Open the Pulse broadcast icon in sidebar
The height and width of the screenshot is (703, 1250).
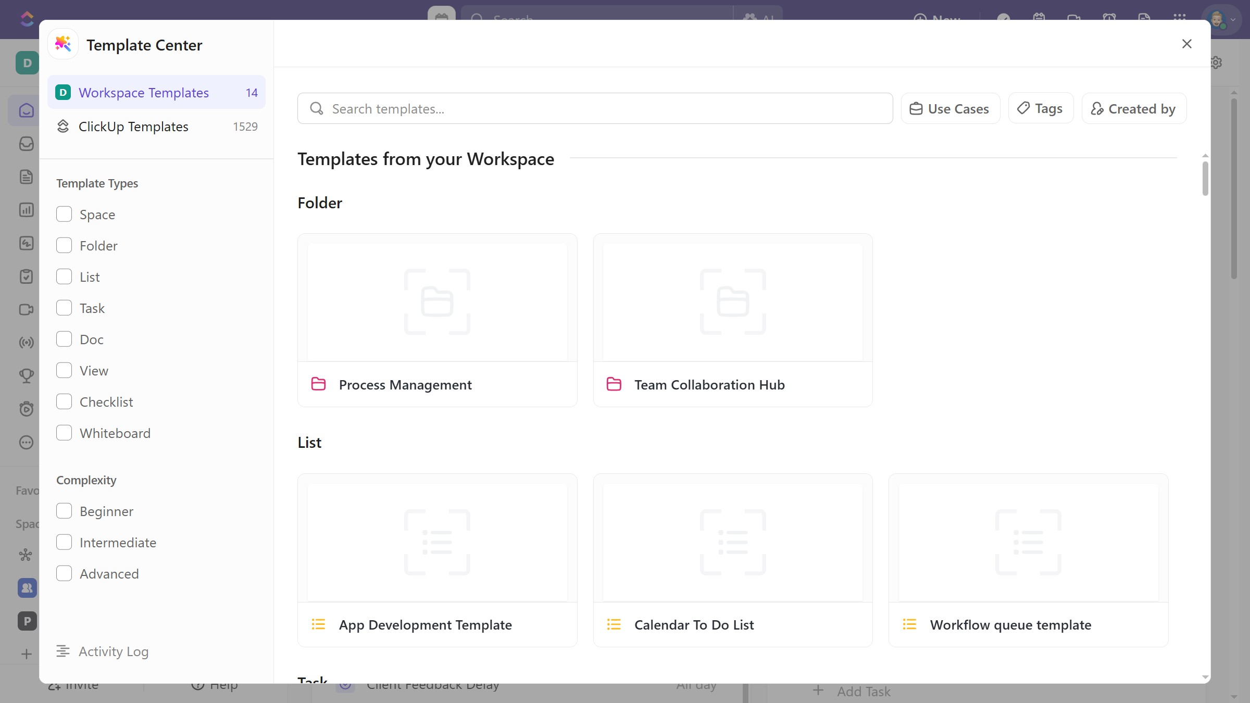pyautogui.click(x=26, y=343)
